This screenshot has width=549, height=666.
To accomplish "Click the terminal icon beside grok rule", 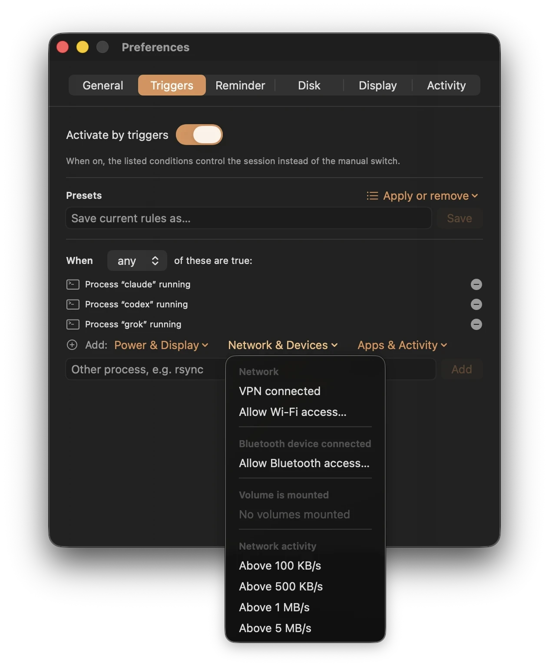I will point(73,324).
